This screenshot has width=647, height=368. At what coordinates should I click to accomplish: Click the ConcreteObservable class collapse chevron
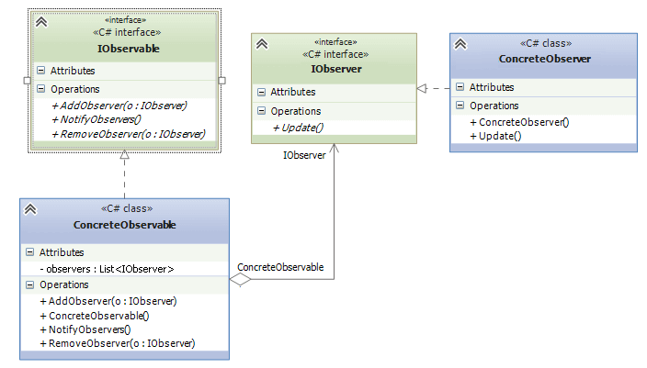pyautogui.click(x=30, y=209)
